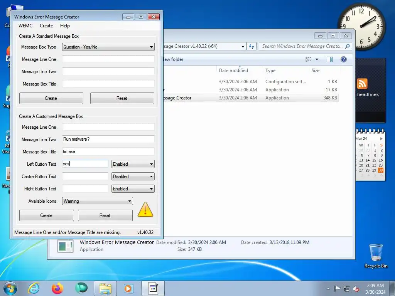Select the 348 KB Application file row

251,98
